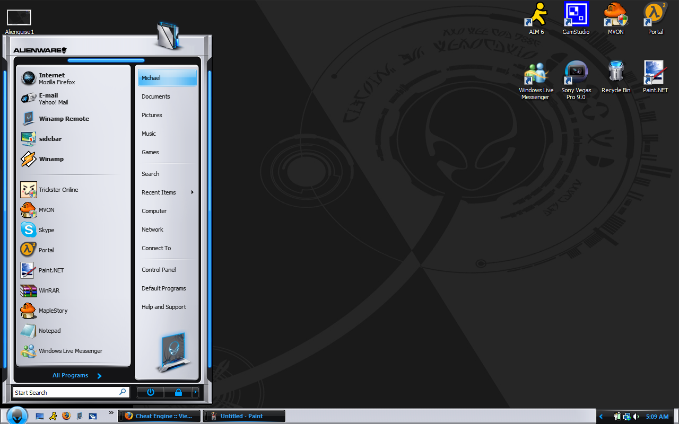679x424 pixels.
Task: Select WinRAR in the start menu
Action: click(x=49, y=290)
